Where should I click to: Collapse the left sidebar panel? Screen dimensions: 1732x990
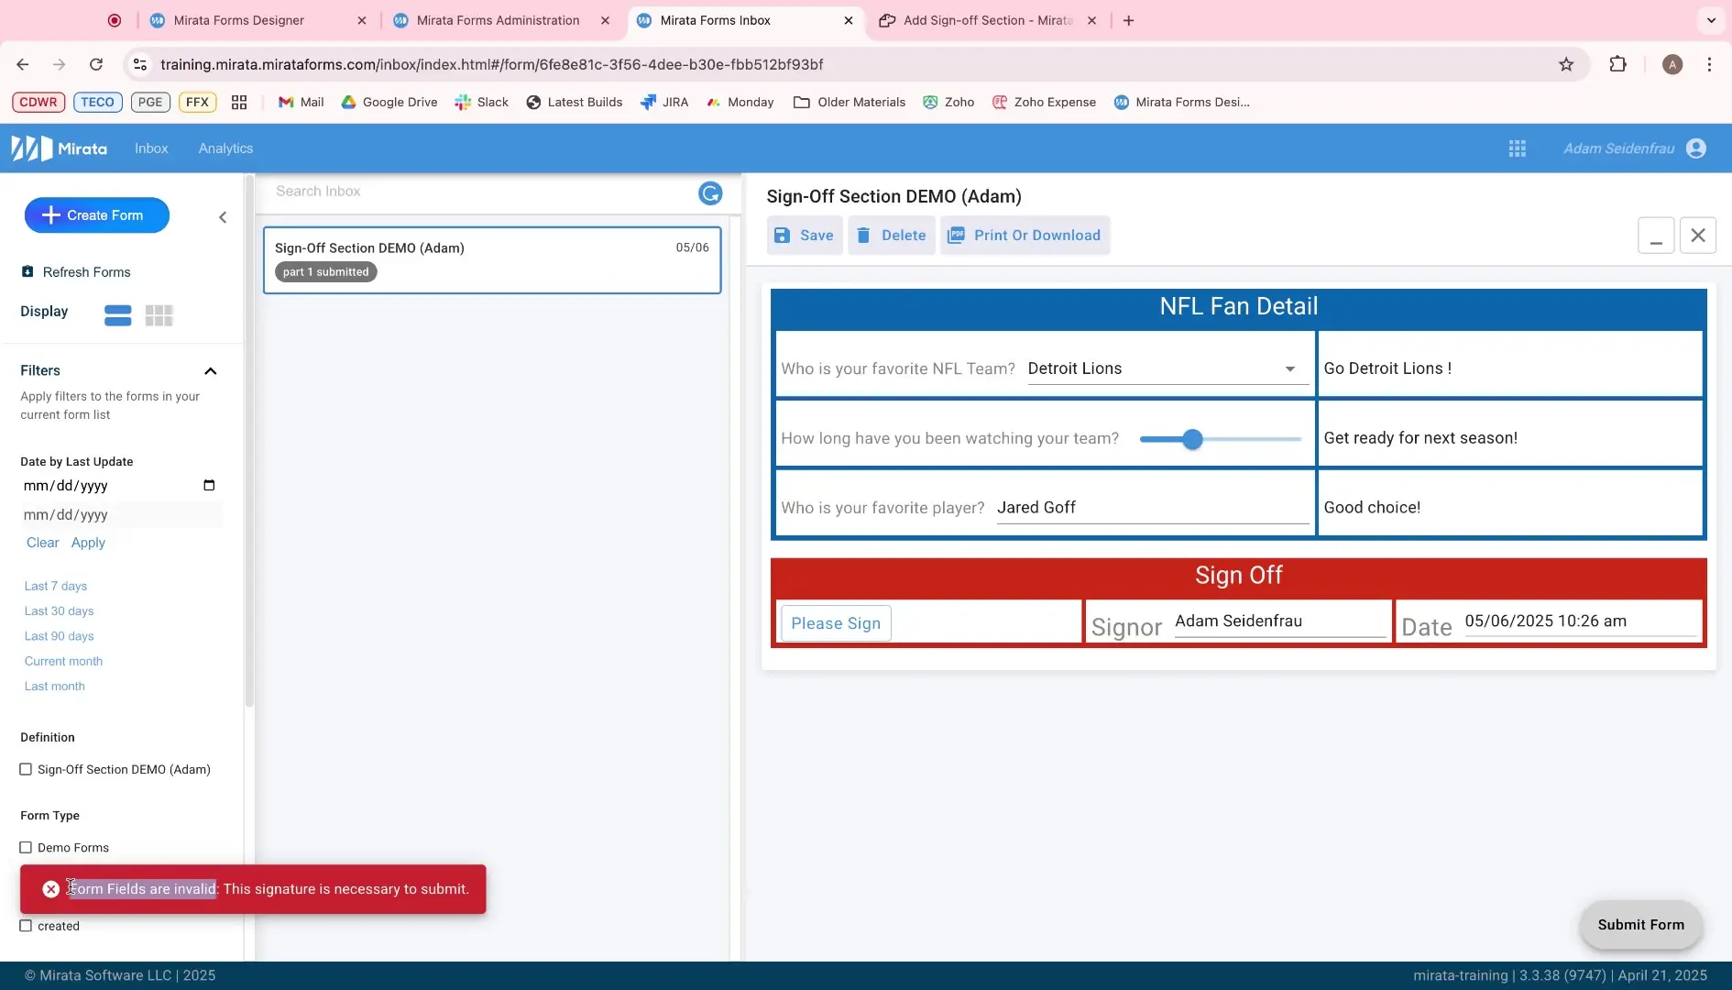pos(222,217)
